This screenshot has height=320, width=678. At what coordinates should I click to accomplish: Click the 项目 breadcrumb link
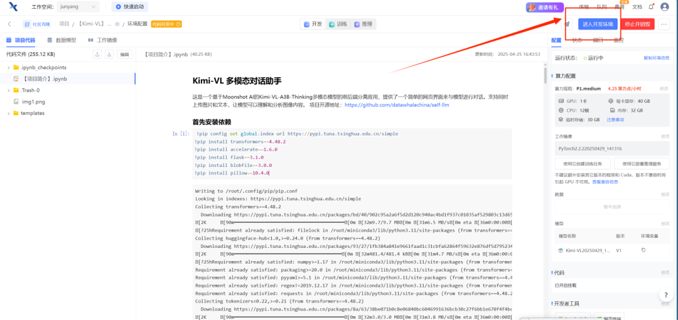coord(64,24)
